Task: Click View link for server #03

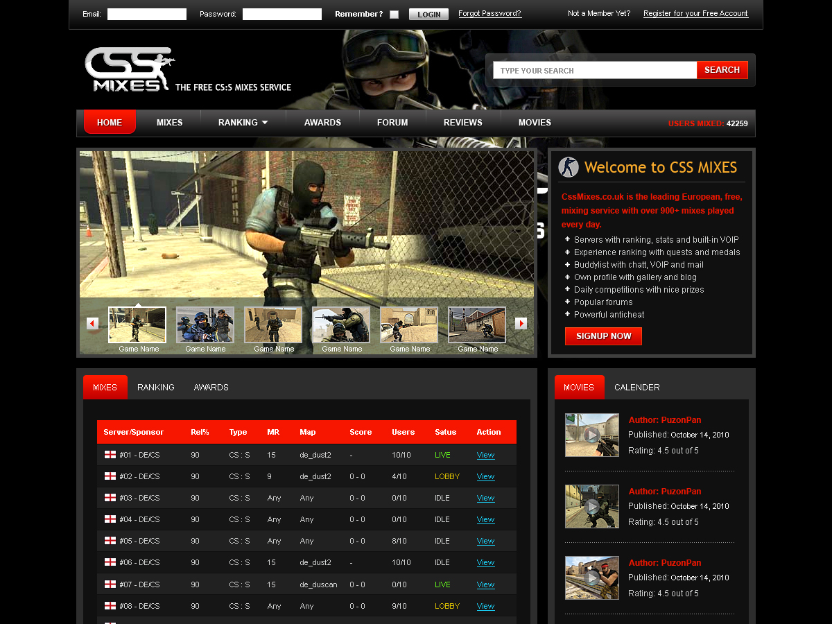Action: pyautogui.click(x=485, y=498)
